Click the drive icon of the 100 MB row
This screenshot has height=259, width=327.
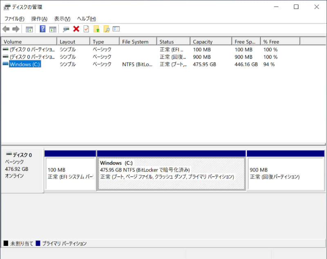[5, 49]
